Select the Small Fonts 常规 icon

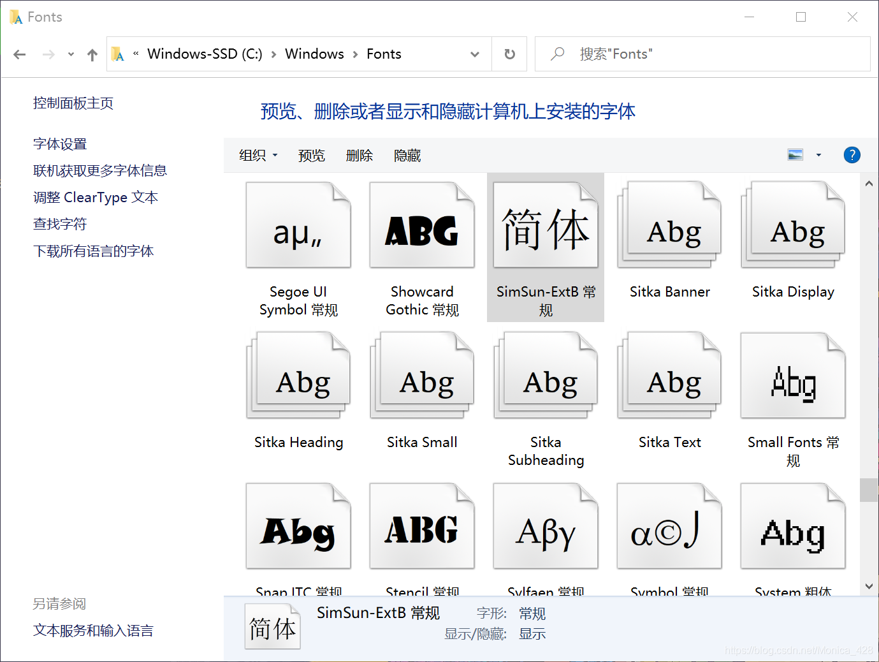(792, 375)
